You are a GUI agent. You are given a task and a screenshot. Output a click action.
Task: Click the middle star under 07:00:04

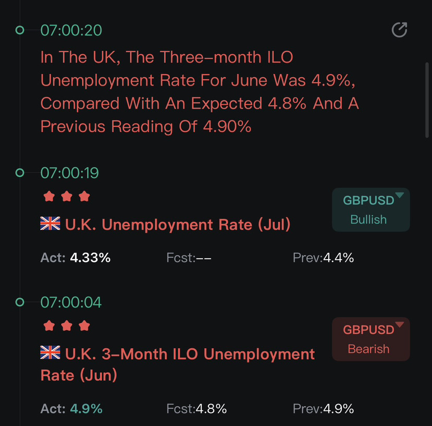click(x=67, y=326)
